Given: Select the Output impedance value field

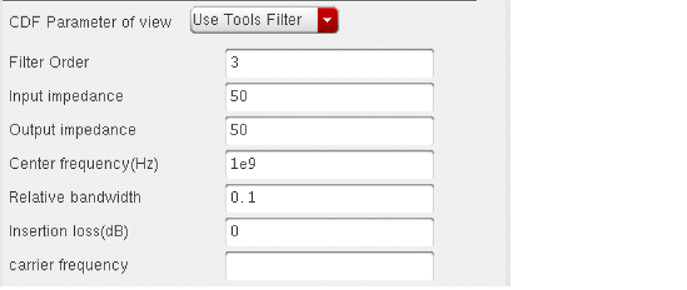Looking at the screenshot, I should (x=329, y=130).
